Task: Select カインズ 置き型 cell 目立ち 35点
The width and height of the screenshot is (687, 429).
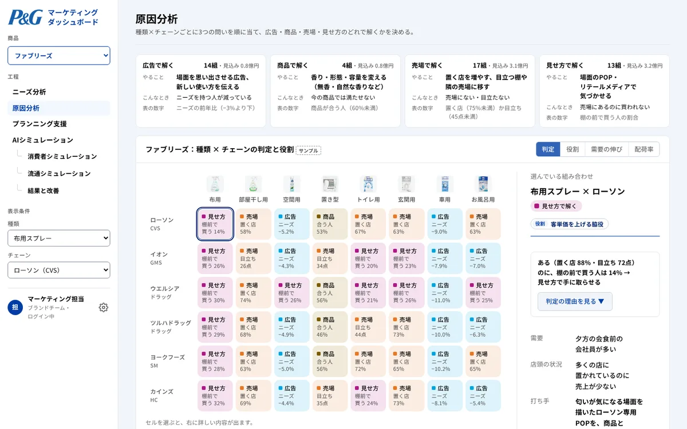Action: pos(330,396)
